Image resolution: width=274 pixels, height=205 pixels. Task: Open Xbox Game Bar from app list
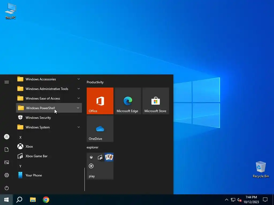(49, 156)
